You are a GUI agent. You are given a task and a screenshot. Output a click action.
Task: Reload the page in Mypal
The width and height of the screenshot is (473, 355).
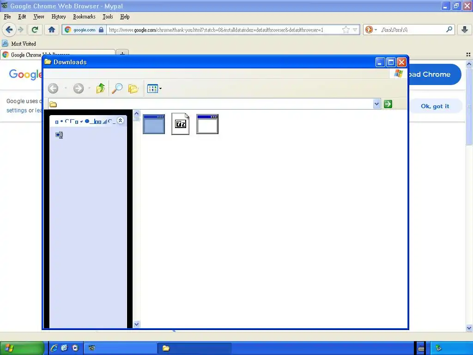click(x=35, y=30)
